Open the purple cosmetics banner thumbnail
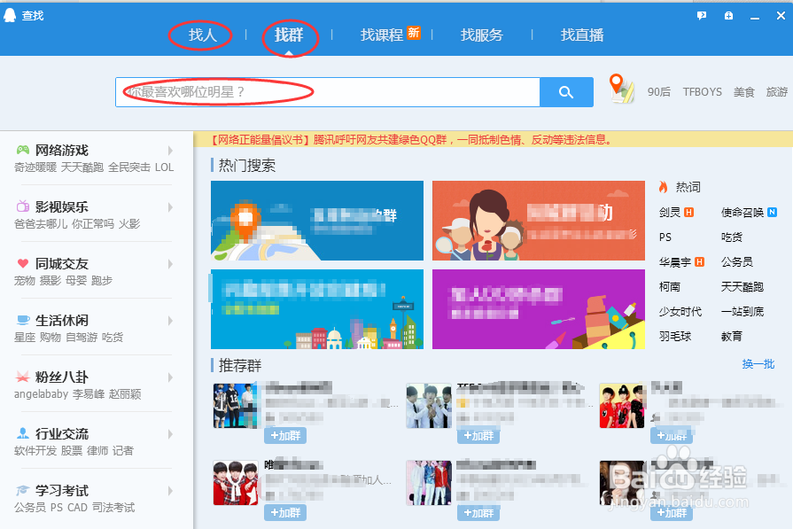 click(539, 309)
